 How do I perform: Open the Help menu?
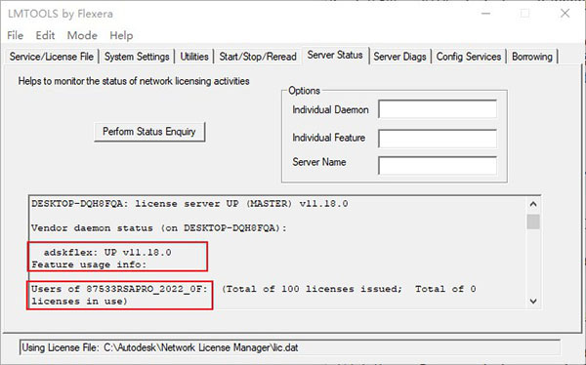click(x=121, y=35)
